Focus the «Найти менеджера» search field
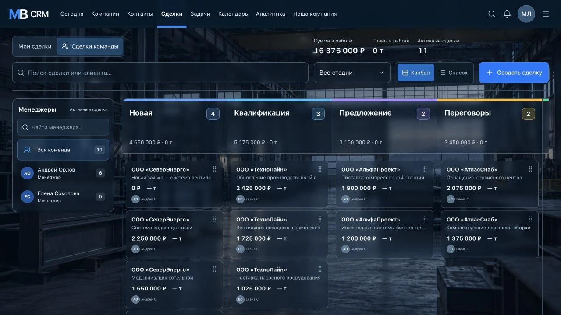This screenshot has height=315, width=561. [x=63, y=127]
